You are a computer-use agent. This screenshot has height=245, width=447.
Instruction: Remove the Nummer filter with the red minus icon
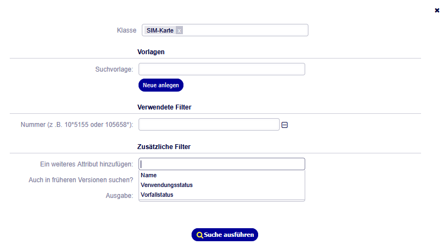point(285,125)
